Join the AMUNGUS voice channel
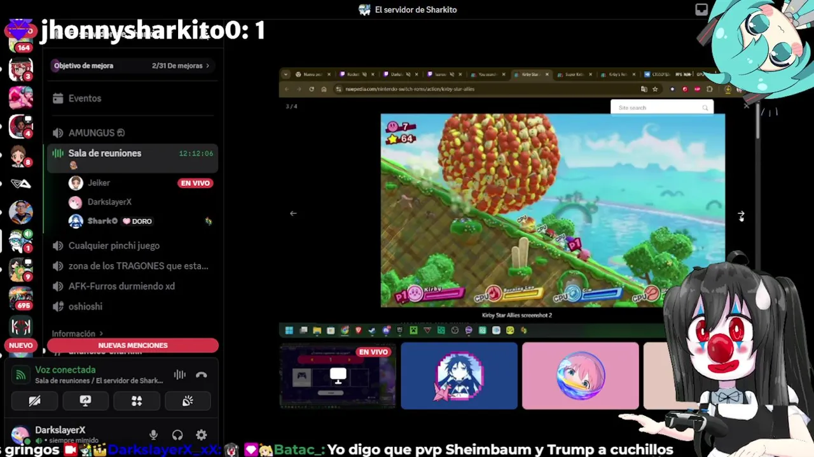 [x=132, y=133]
